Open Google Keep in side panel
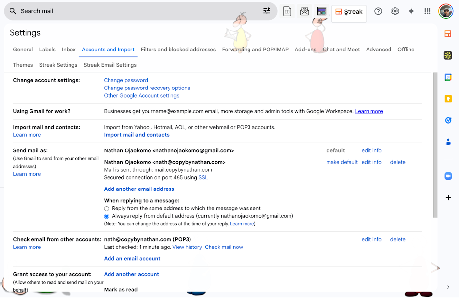The image size is (459, 298). point(448,99)
